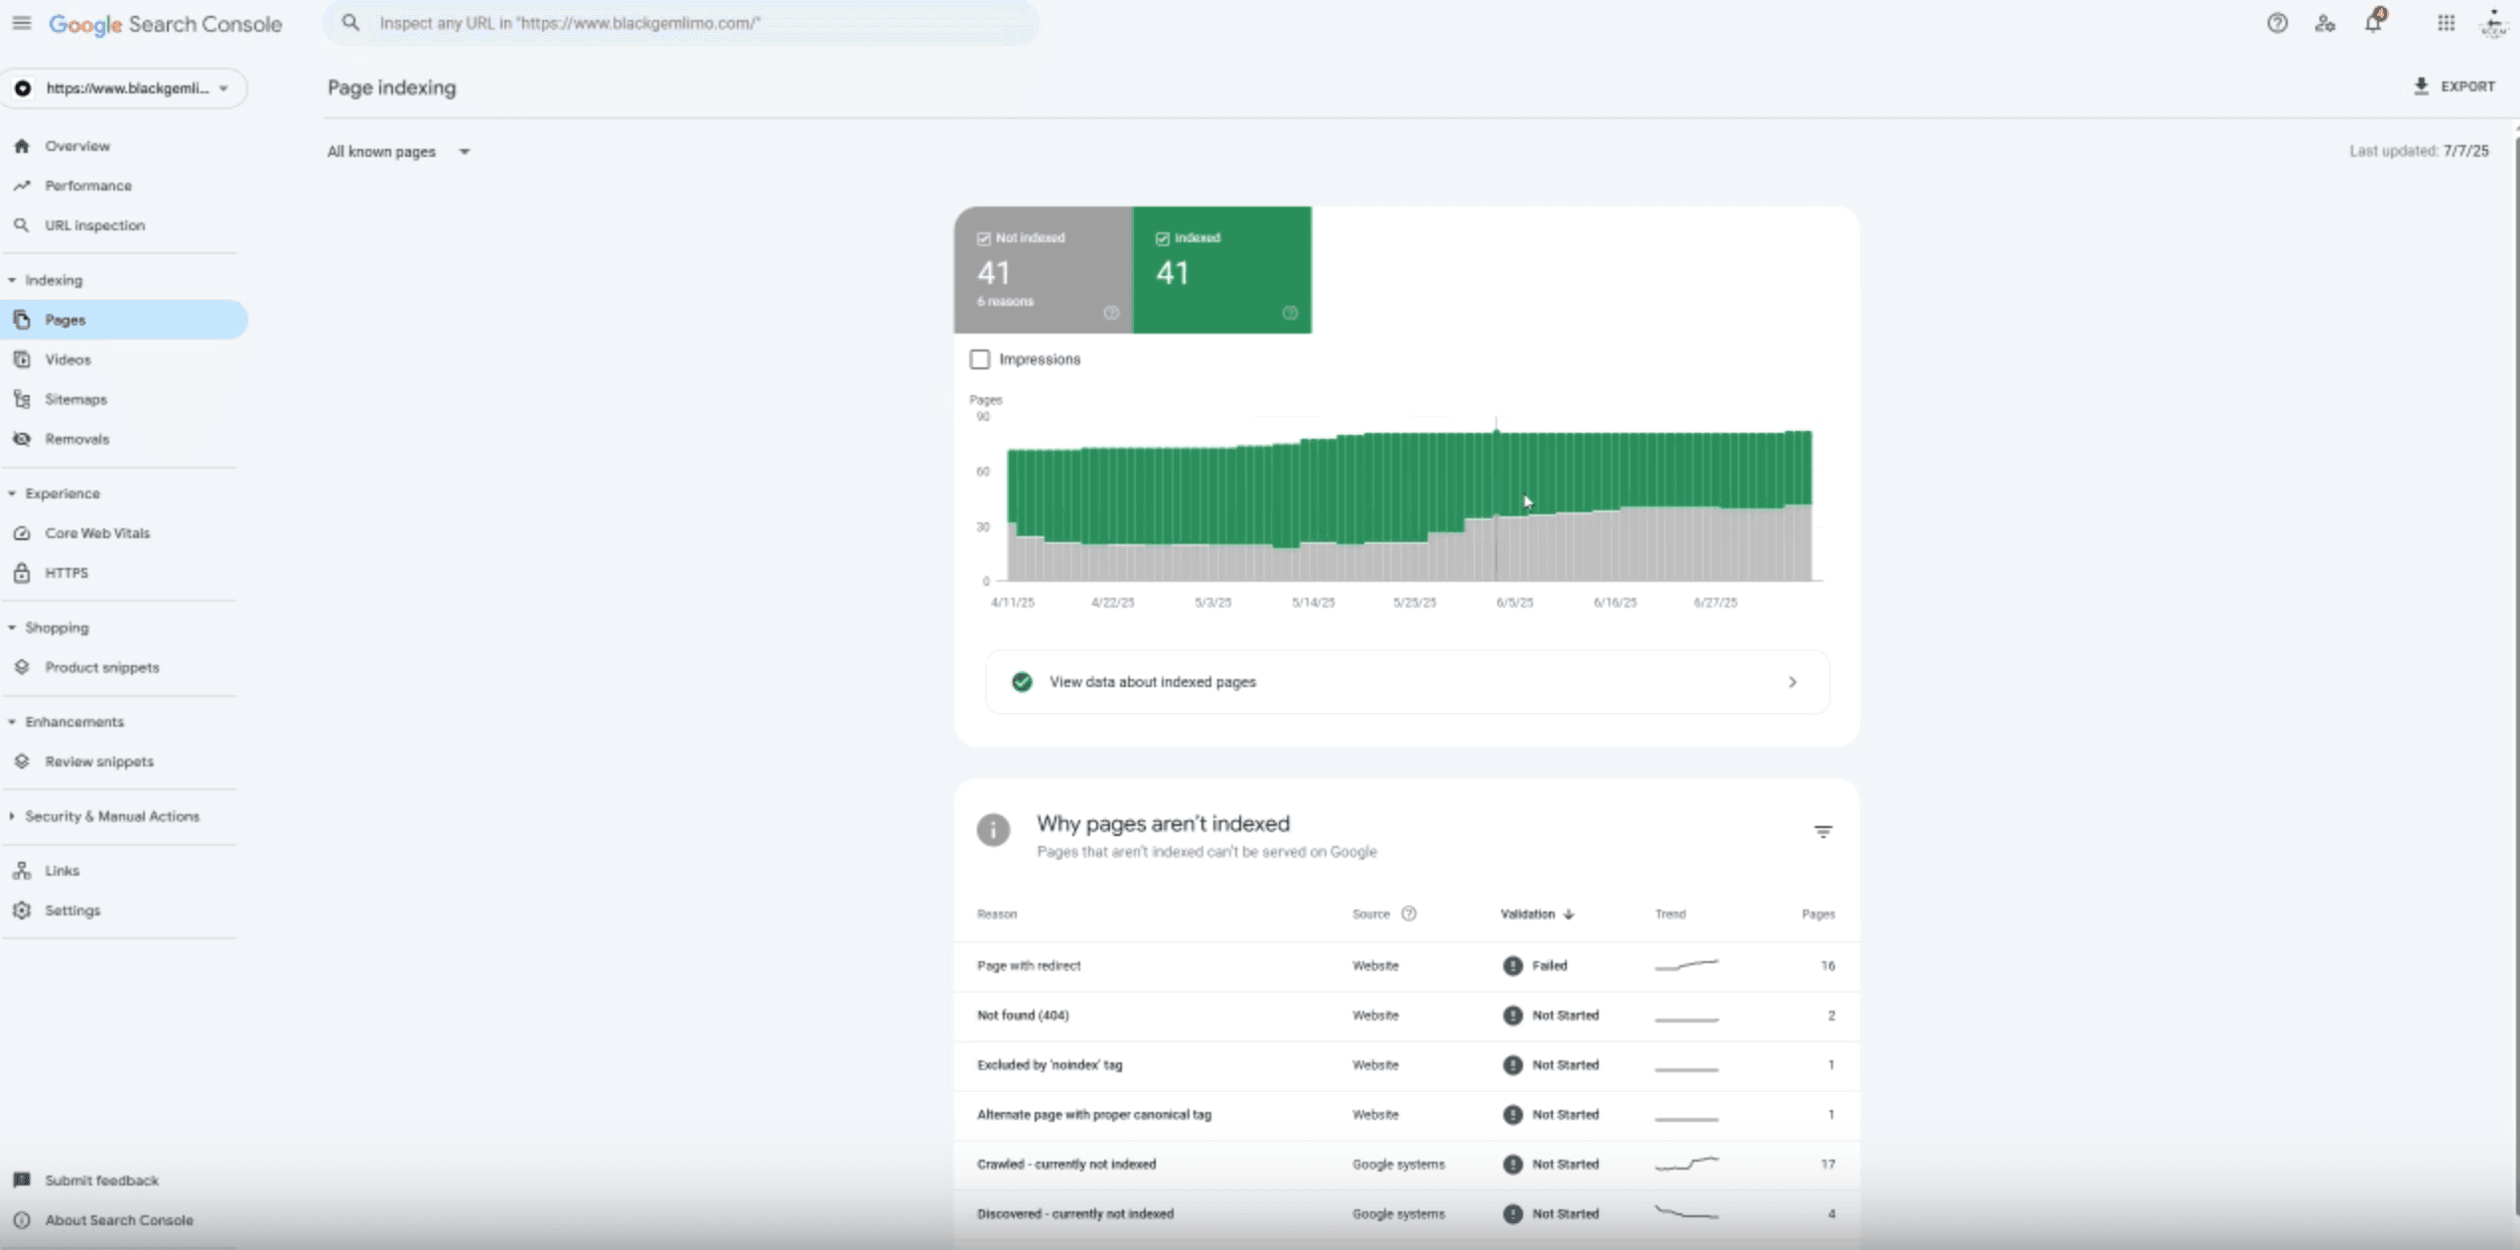Click the filter rows icon
Viewport: 2520px width, 1250px height.
click(x=1822, y=832)
